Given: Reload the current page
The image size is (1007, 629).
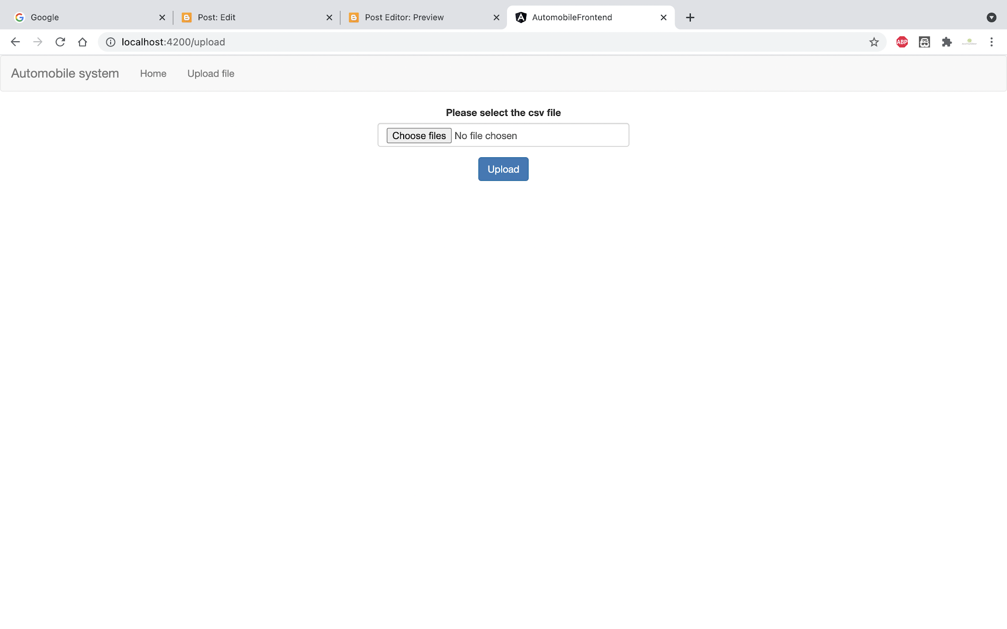Looking at the screenshot, I should pyautogui.click(x=60, y=42).
